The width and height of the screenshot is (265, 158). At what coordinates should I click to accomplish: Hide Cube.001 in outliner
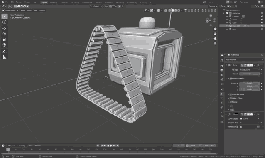coord(262,26)
